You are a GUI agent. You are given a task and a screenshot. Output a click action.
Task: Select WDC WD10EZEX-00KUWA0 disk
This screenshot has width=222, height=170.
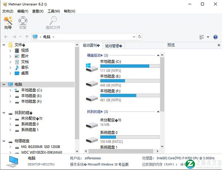(x=41, y=152)
